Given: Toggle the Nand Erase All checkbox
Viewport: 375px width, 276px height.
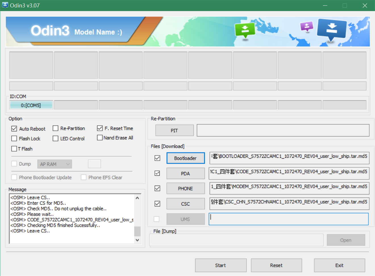Looking at the screenshot, I should click(100, 138).
